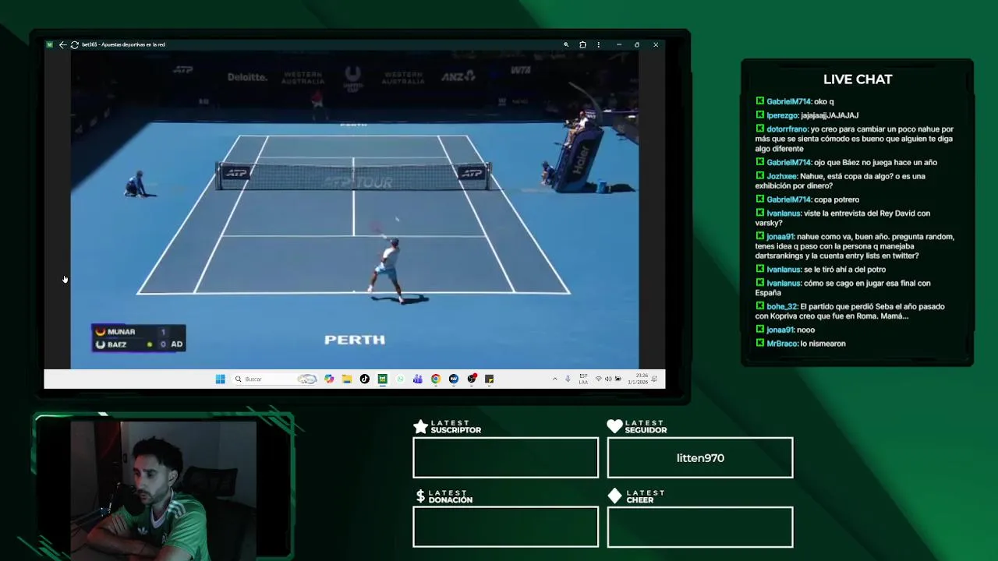Image resolution: width=998 pixels, height=561 pixels.
Task: Select dotorrfrano's chat message
Action: [855, 139]
